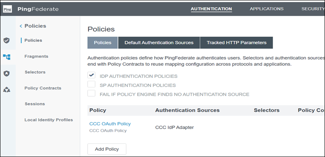Switch to Default Authentication Sources tab
Image resolution: width=325 pixels, height=157 pixels.
[x=159, y=42]
